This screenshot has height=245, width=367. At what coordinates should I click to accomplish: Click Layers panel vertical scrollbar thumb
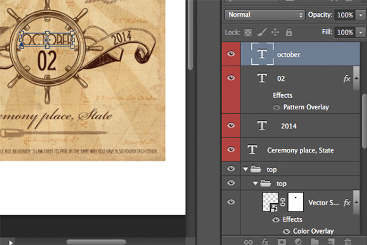pos(365,121)
